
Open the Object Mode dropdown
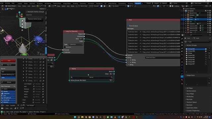tap(11, 6)
